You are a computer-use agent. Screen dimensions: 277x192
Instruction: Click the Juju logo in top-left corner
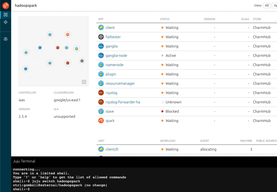coord(6,5)
